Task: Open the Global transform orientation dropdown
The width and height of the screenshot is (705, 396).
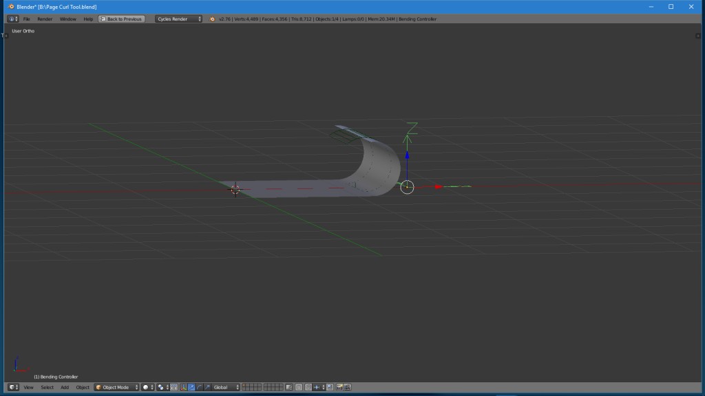Action: 222,386
